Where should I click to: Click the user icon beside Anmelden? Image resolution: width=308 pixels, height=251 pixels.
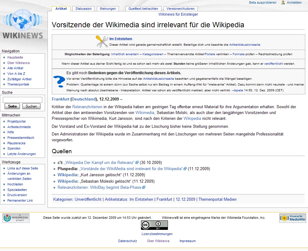tap(283, 2)
